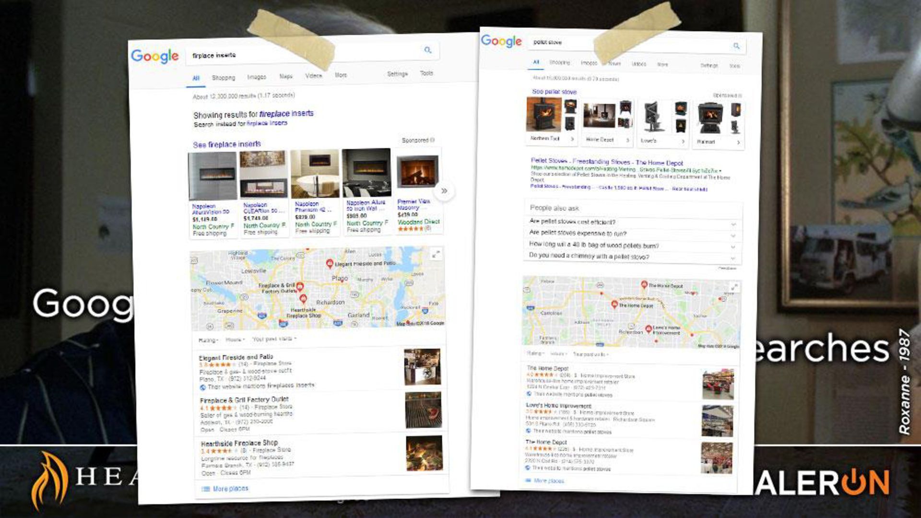Viewport: 921px width, 518px height.
Task: Click the search magnifier icon on fireplace inserts page
Action: pos(428,50)
